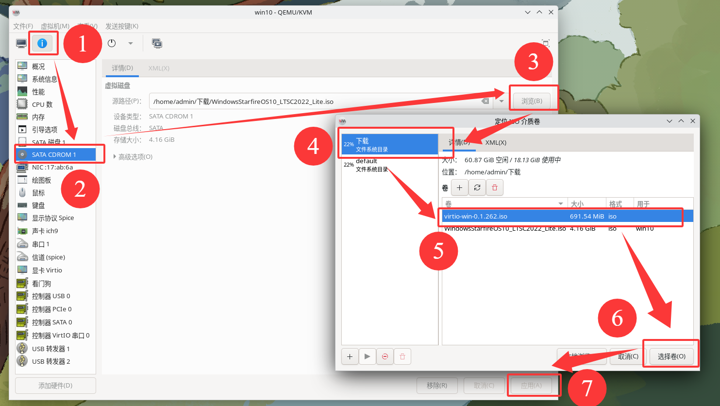The width and height of the screenshot is (720, 406).
Task: Sort volumes by 格式 column
Action: click(x=620, y=204)
